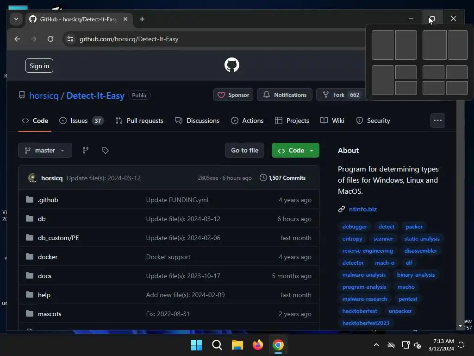
Task: Click the browser forward arrow
Action: (33, 39)
